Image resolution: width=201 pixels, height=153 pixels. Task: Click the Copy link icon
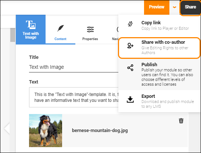(x=130, y=24)
